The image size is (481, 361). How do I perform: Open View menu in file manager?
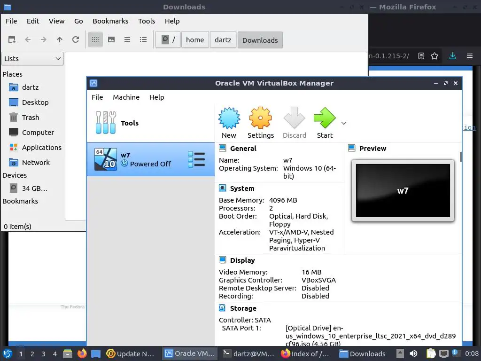point(56,21)
